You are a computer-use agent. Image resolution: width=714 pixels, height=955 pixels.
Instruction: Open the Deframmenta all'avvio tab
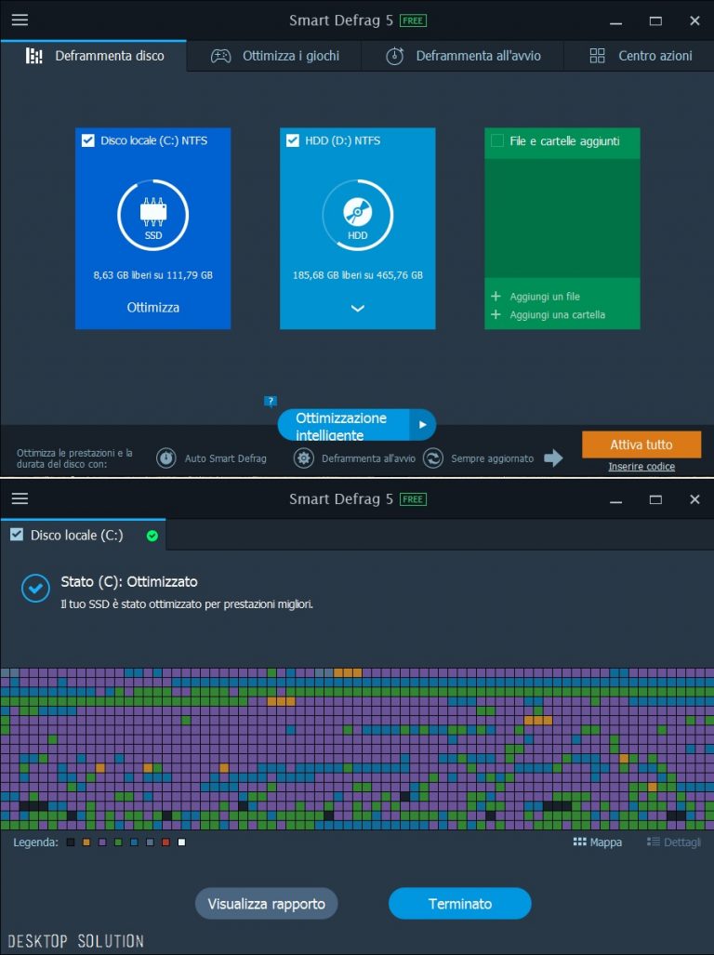463,56
